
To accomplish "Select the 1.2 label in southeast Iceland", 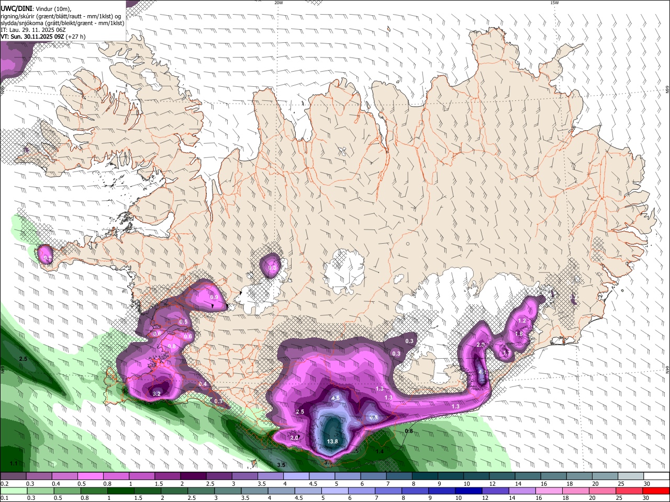I will coord(521,321).
